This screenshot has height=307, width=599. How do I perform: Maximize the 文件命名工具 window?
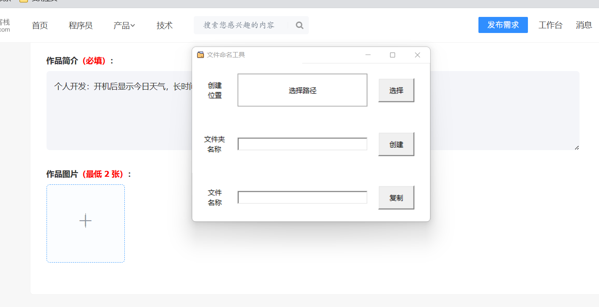393,55
